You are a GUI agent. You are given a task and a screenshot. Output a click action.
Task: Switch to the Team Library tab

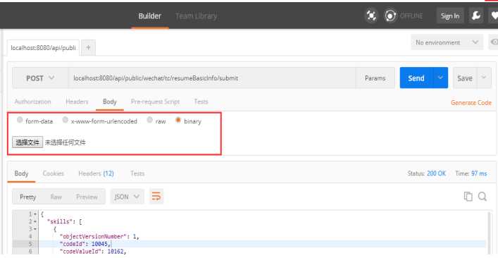(x=197, y=16)
